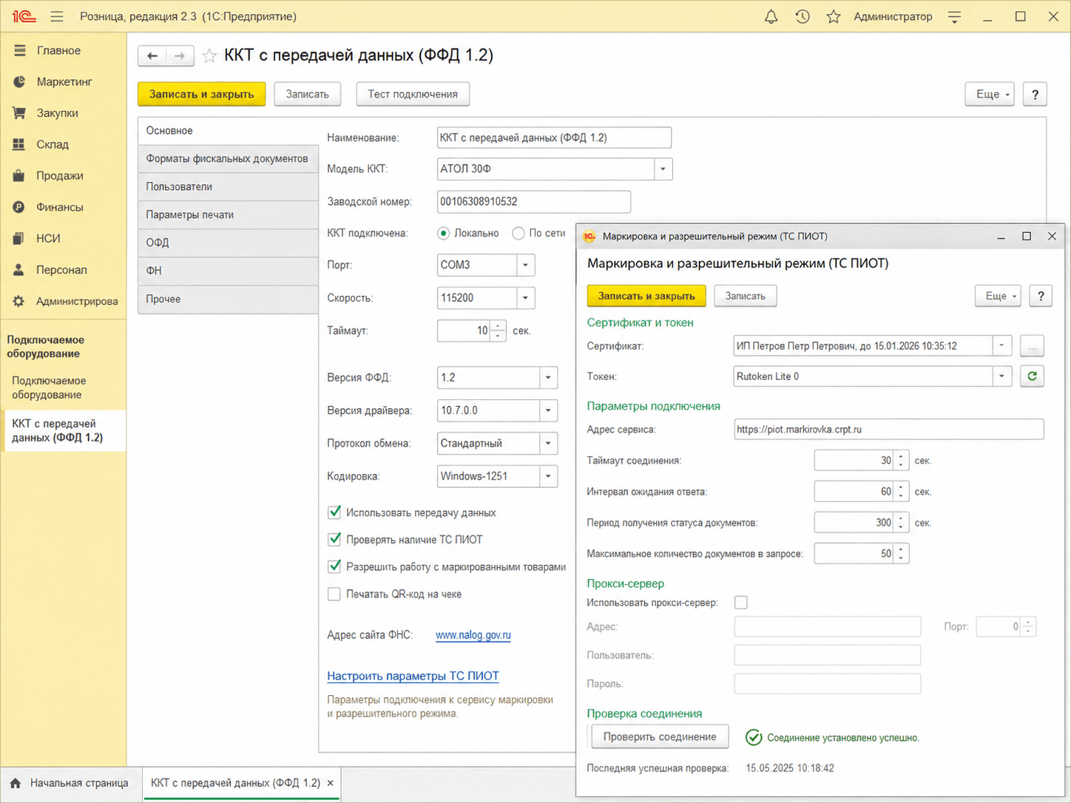Refresh token list with green icon
Image resolution: width=1071 pixels, height=803 pixels.
pyautogui.click(x=1032, y=376)
